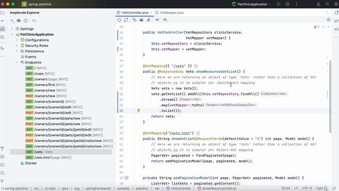Image resolution: width=339 pixels, height=191 pixels.
Task: Click the structure expand icon in editor toolbar
Action: (x=126, y=20)
